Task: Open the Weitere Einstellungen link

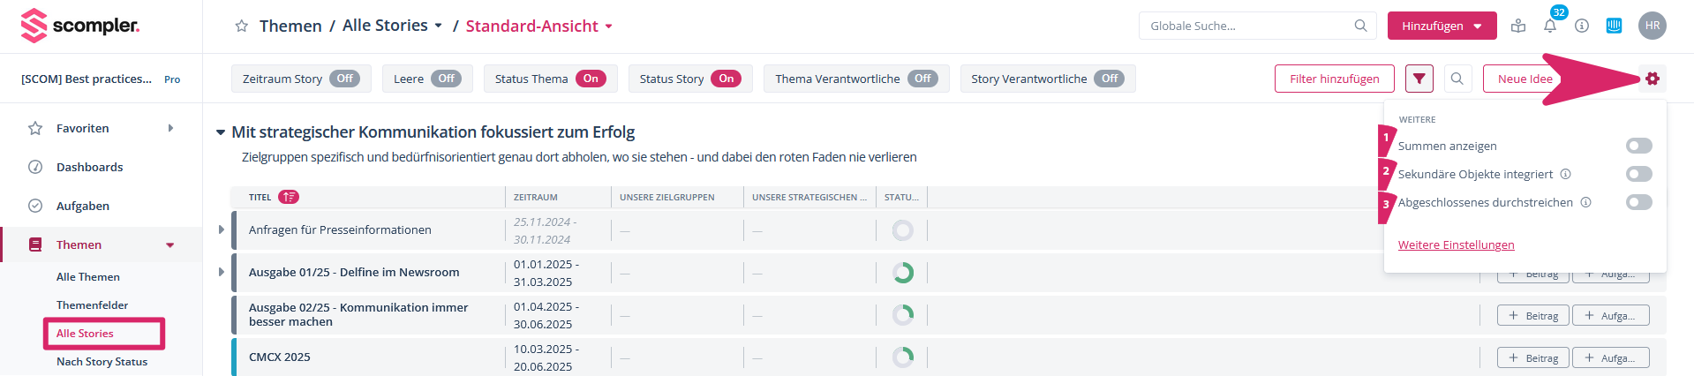Action: 1456,245
